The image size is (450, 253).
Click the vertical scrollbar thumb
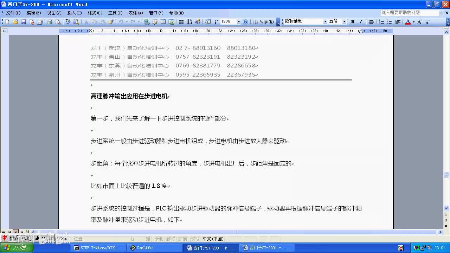(446, 175)
